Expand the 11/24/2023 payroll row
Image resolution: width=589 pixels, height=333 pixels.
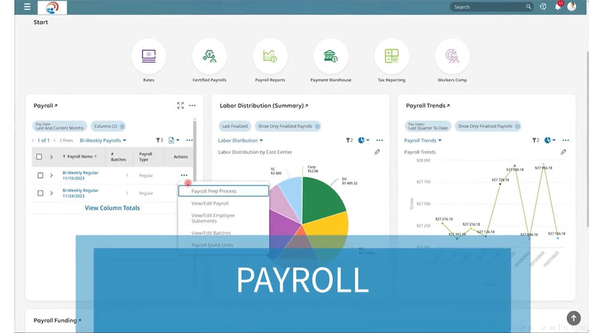[51, 193]
